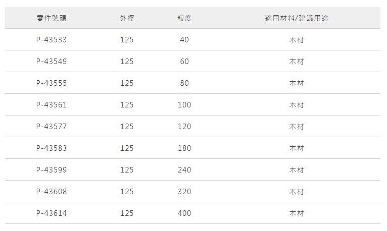This screenshot has height=231, width=387.
Task: Click the 125 diameter cell for P-43608
Action: pyautogui.click(x=127, y=192)
